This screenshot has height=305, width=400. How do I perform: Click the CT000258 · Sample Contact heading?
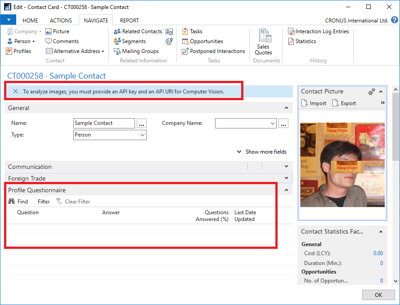click(x=56, y=76)
